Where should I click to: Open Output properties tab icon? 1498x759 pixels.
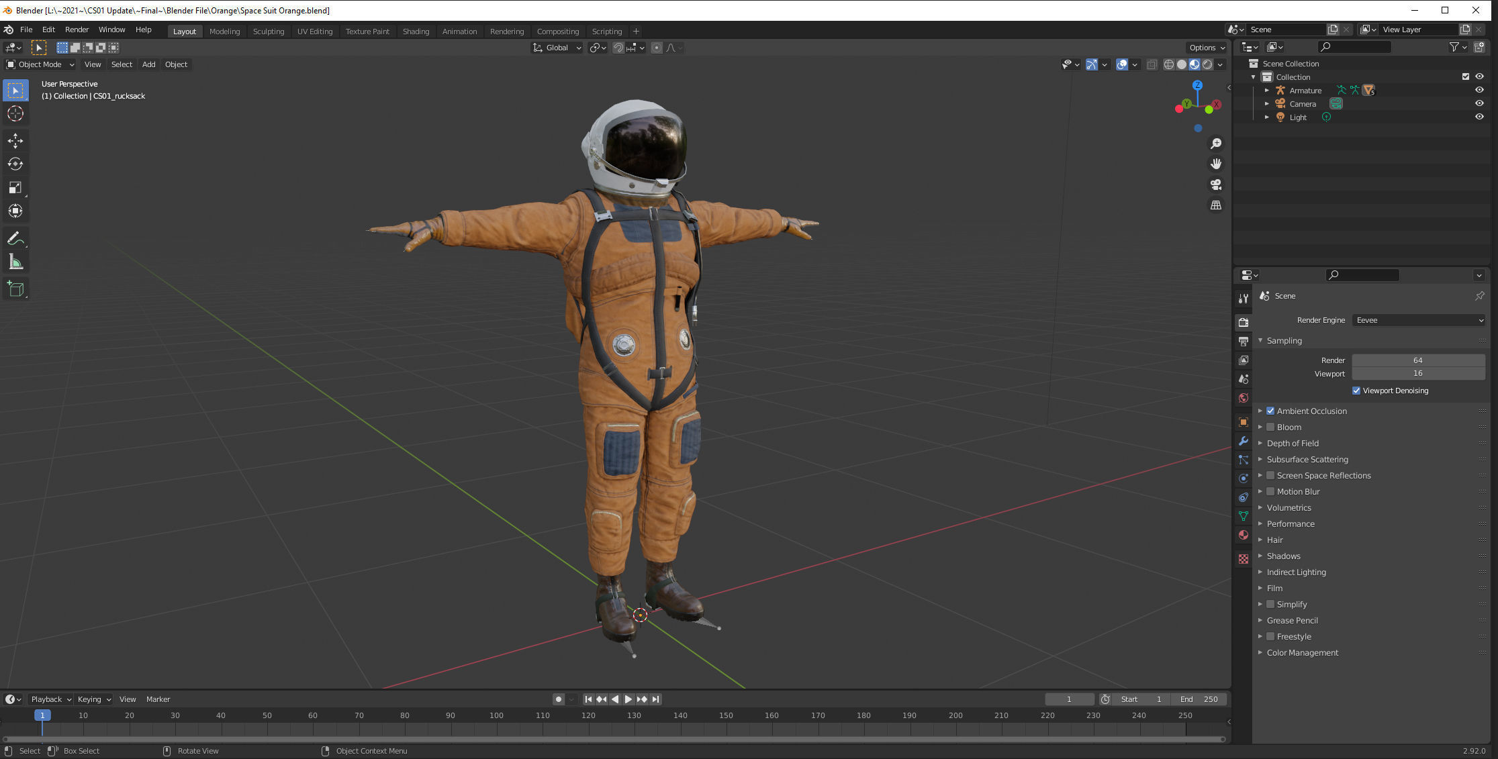click(1244, 342)
